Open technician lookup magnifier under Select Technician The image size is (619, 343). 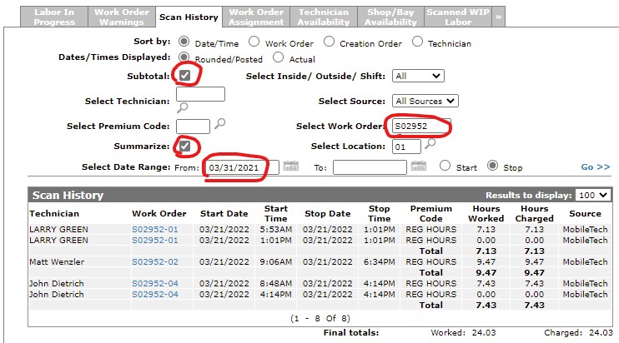pyautogui.click(x=182, y=107)
